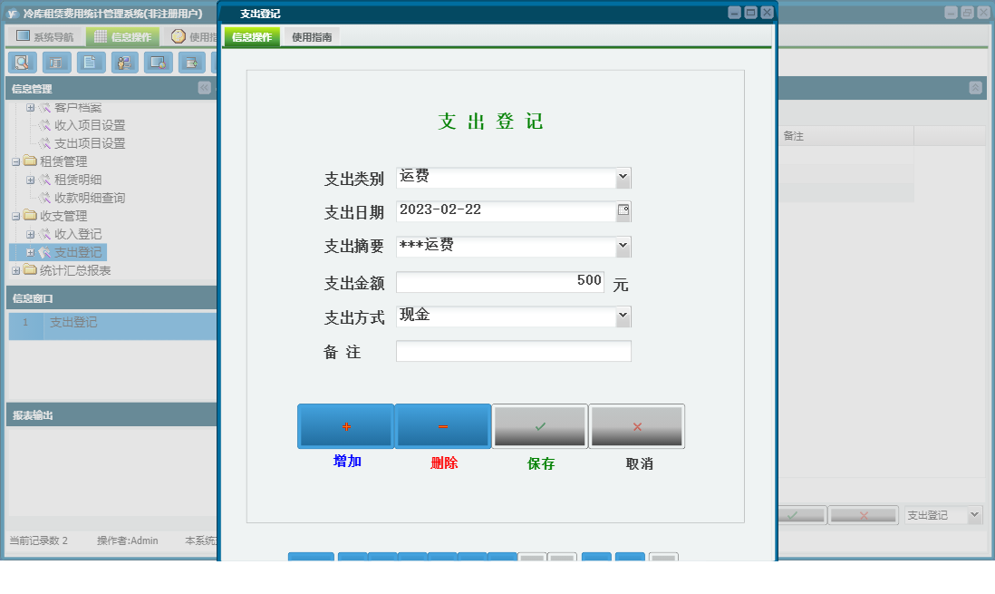Open the document toolbar icon
This screenshot has height=594, width=995.
click(90, 63)
